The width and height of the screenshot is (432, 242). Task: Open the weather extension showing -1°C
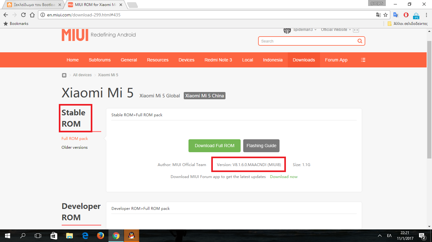tap(416, 15)
